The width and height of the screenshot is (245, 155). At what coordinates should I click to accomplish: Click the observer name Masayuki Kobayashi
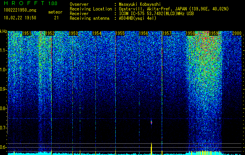pyautogui.click(x=140, y=5)
